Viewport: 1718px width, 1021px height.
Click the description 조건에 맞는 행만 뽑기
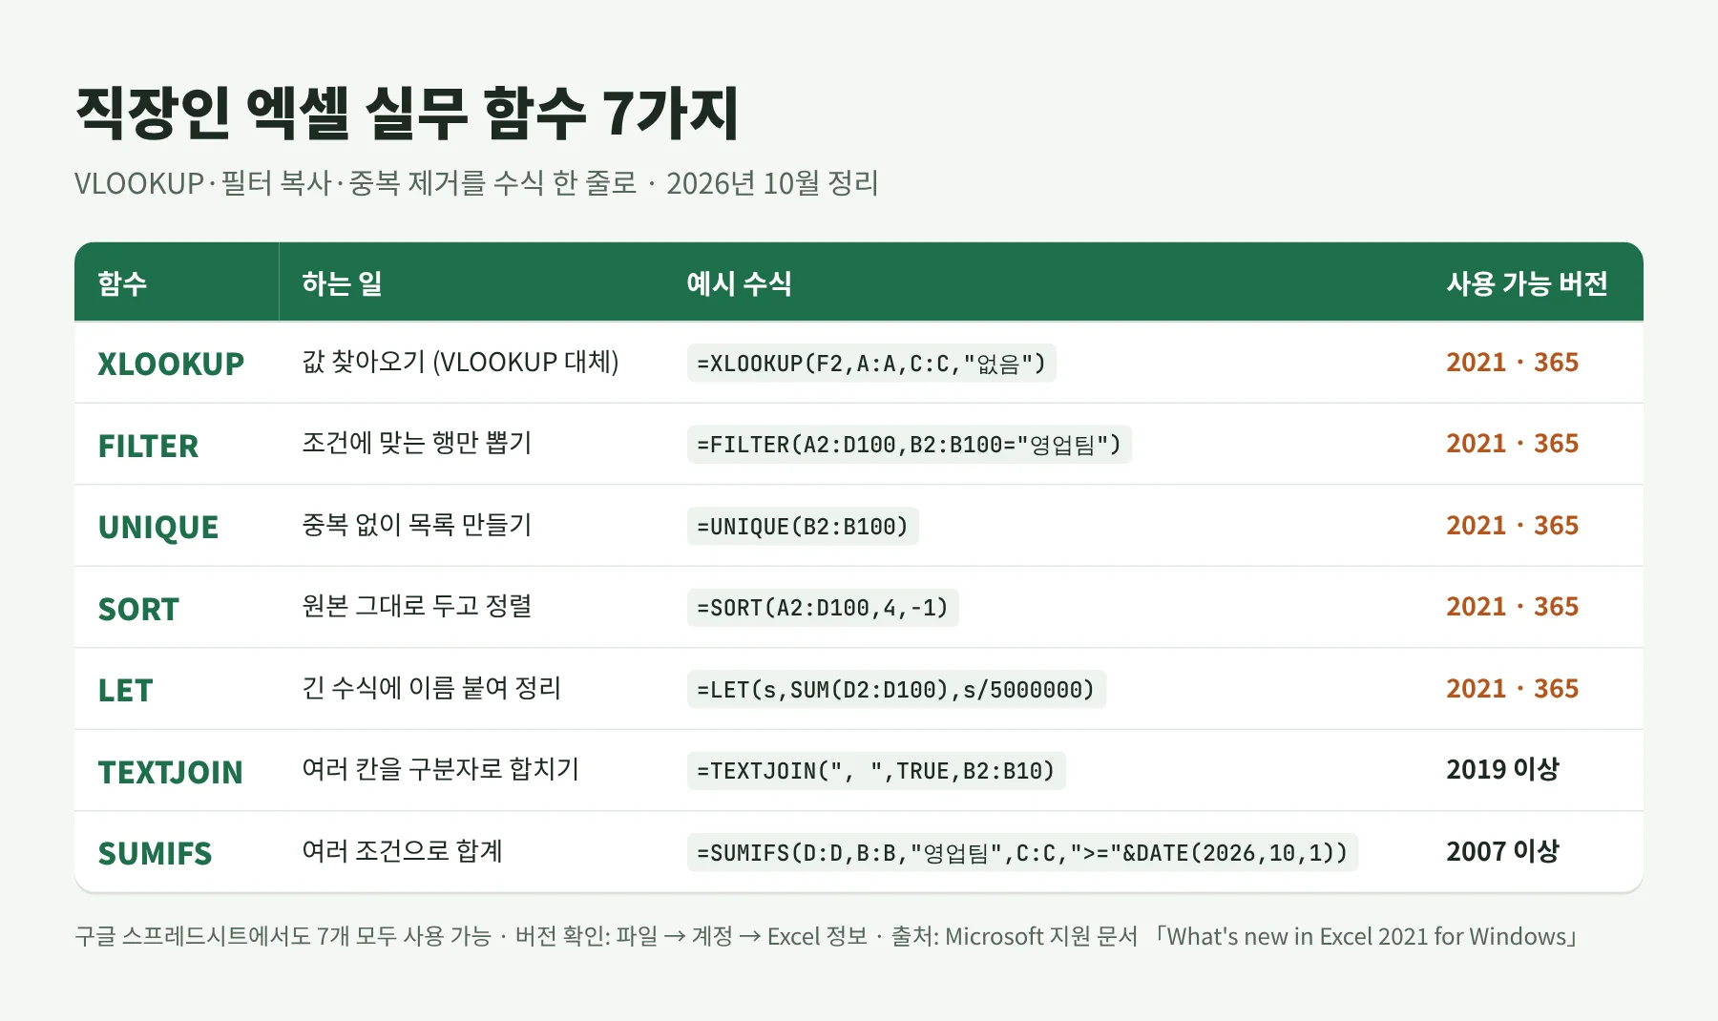click(x=416, y=444)
